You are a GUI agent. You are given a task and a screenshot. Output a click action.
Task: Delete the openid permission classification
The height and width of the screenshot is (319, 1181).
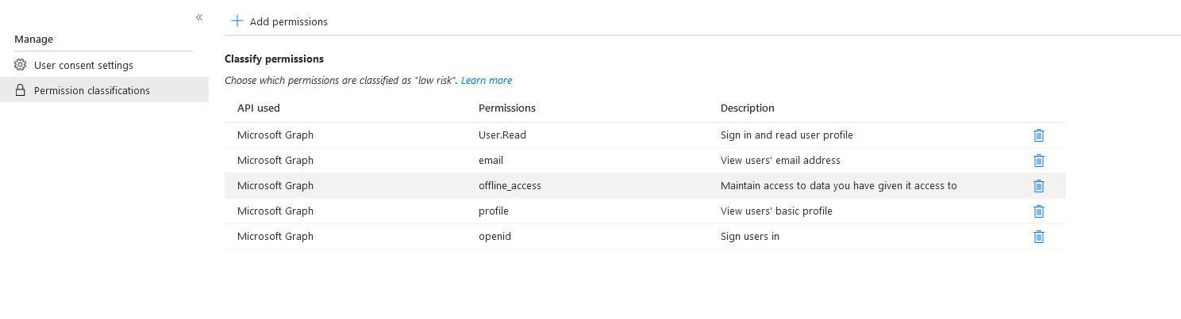[x=1038, y=237]
